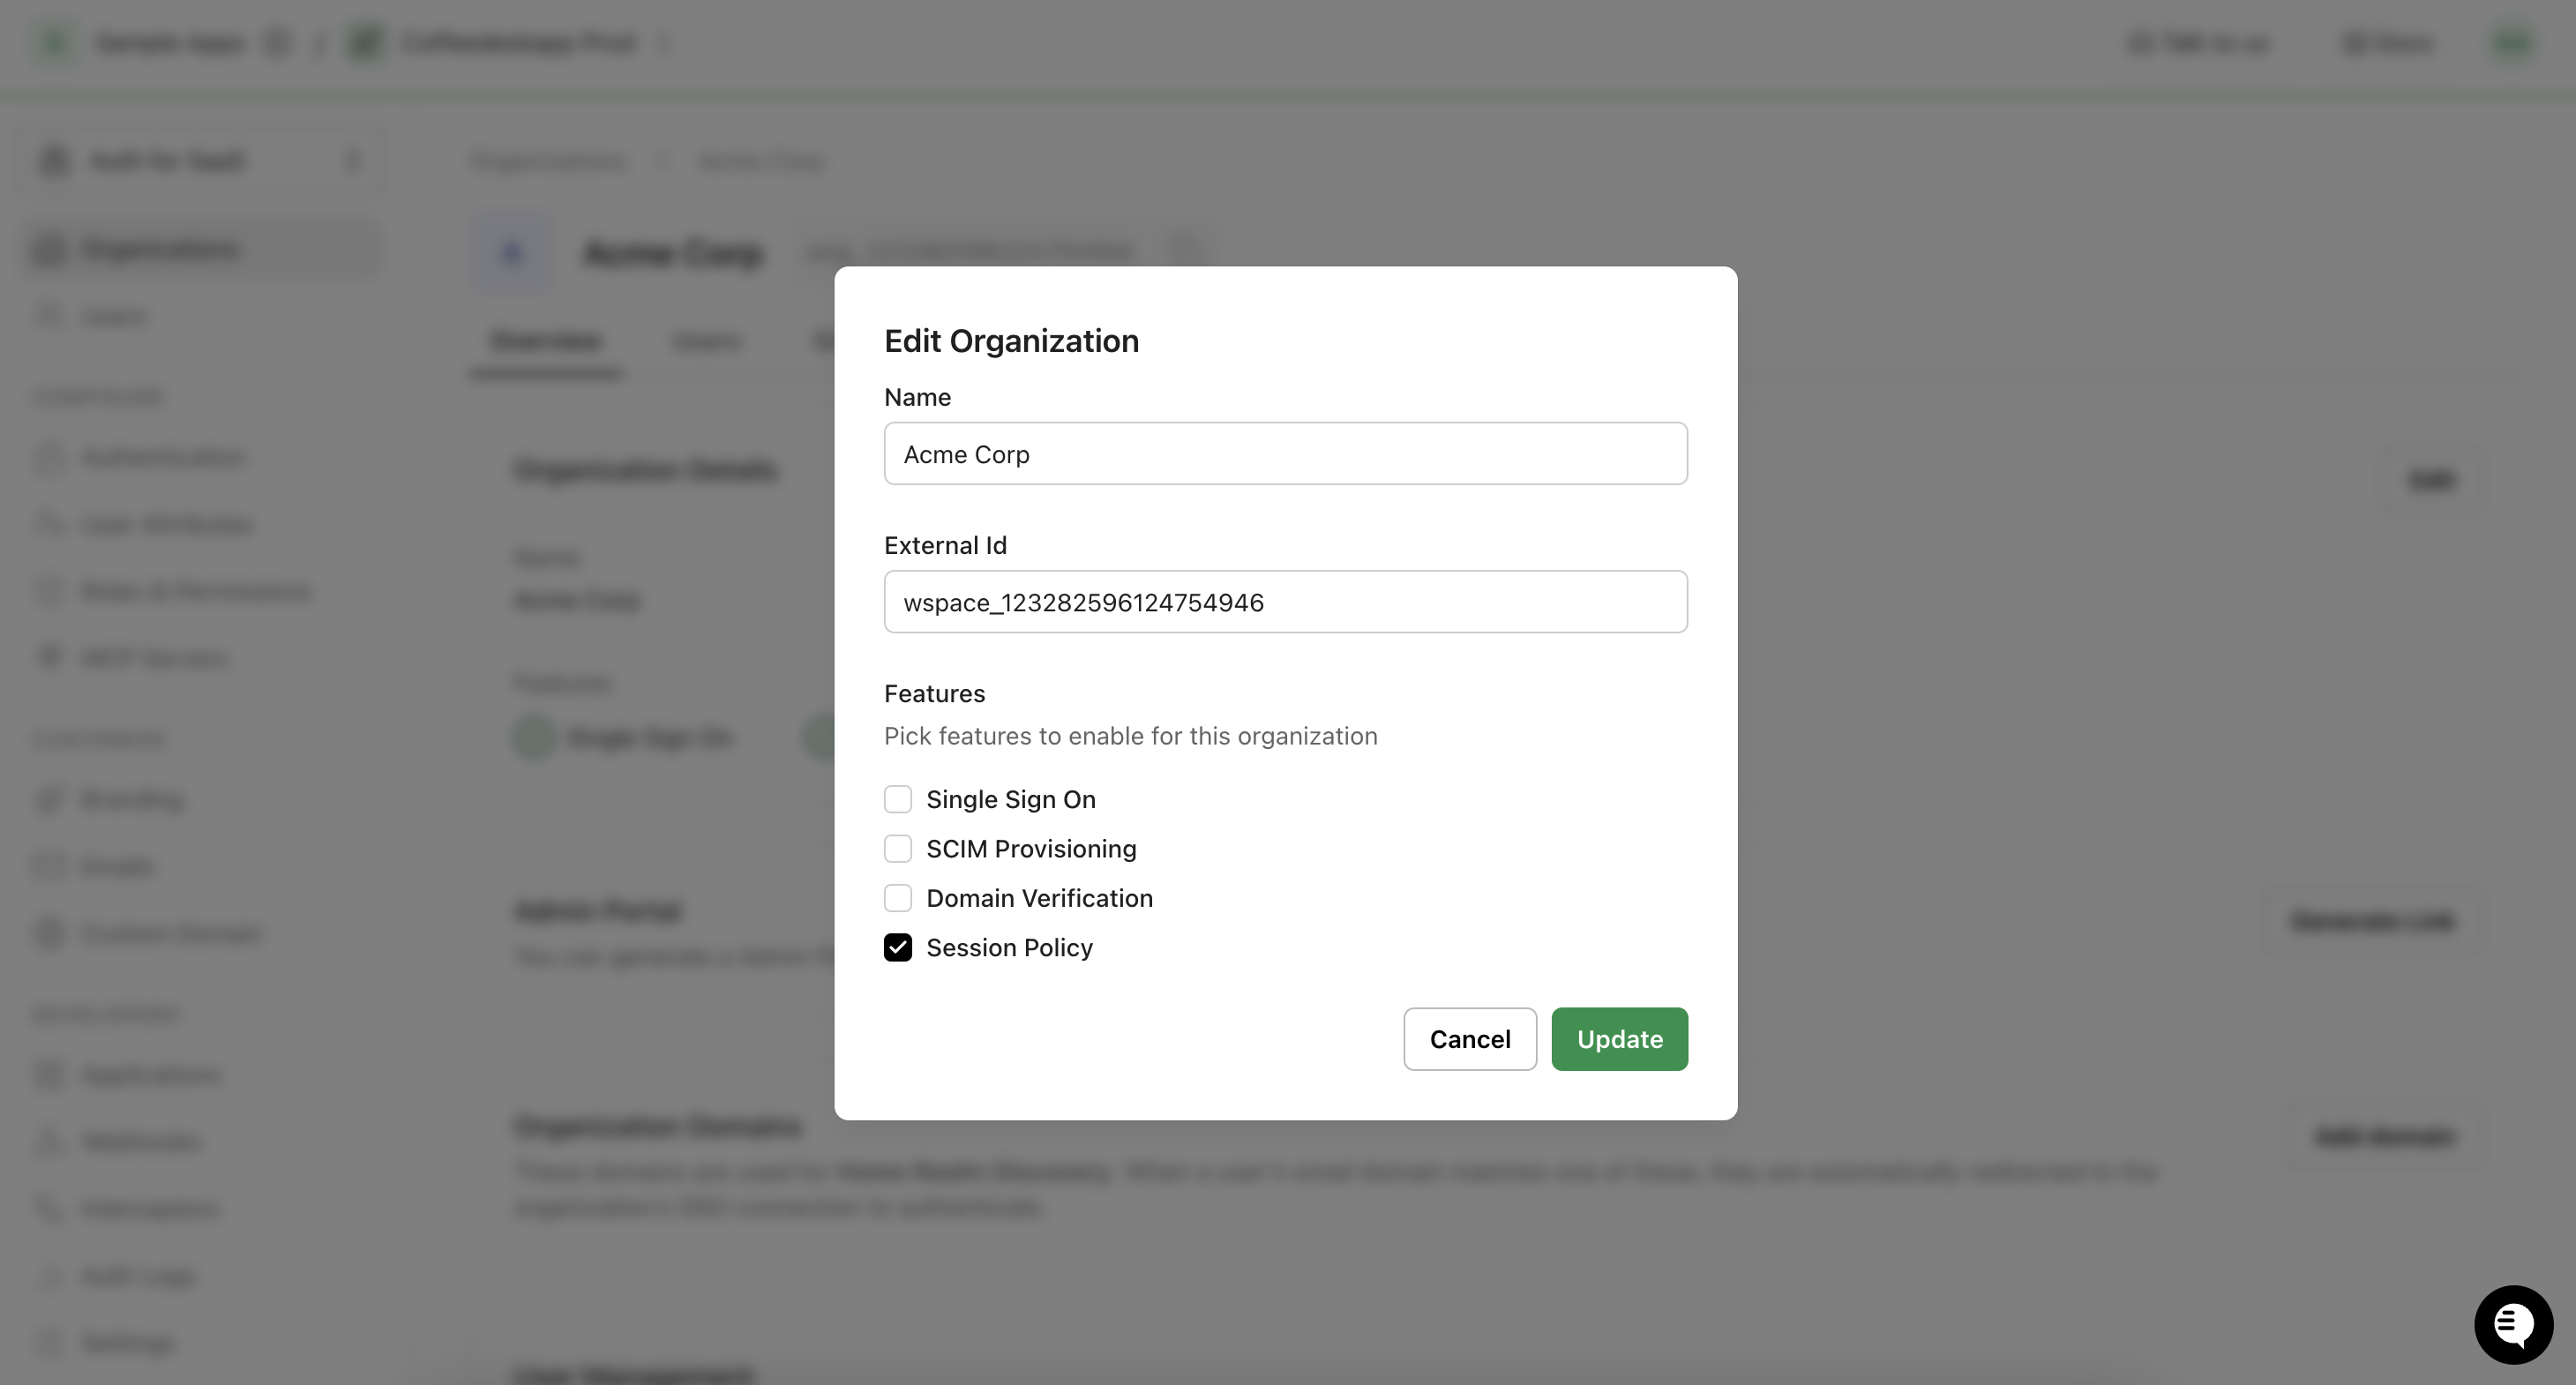Enable the Single Sign On checkbox
This screenshot has width=2576, height=1385.
(x=898, y=799)
